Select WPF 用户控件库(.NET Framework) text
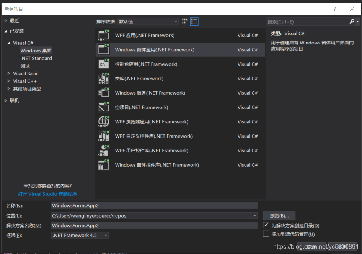This screenshot has height=254, width=362. (x=152, y=151)
